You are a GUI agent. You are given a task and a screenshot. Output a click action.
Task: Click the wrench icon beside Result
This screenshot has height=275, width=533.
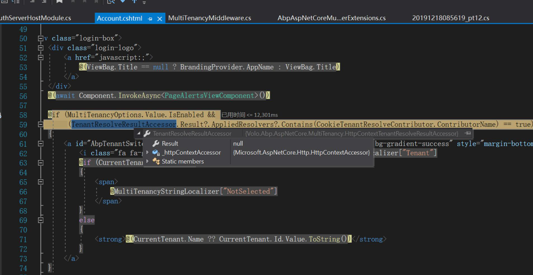[155, 144]
